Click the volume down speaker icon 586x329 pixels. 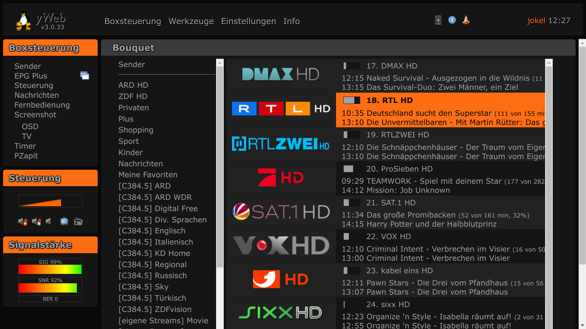click(23, 221)
